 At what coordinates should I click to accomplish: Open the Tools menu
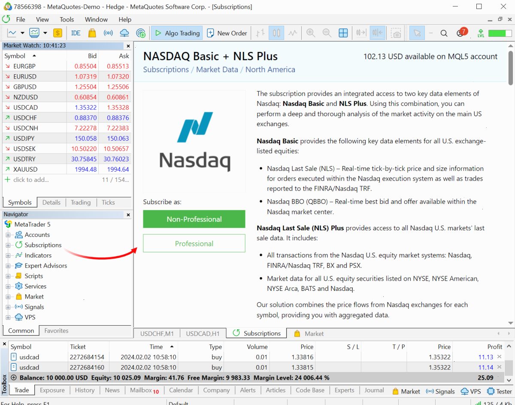pyautogui.click(x=67, y=19)
